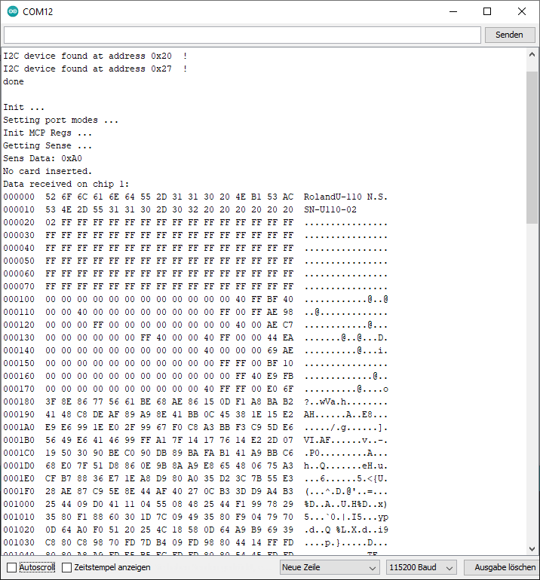540x580 pixels.
Task: Click the Arduino logo icon in title bar
Action: coord(13,11)
